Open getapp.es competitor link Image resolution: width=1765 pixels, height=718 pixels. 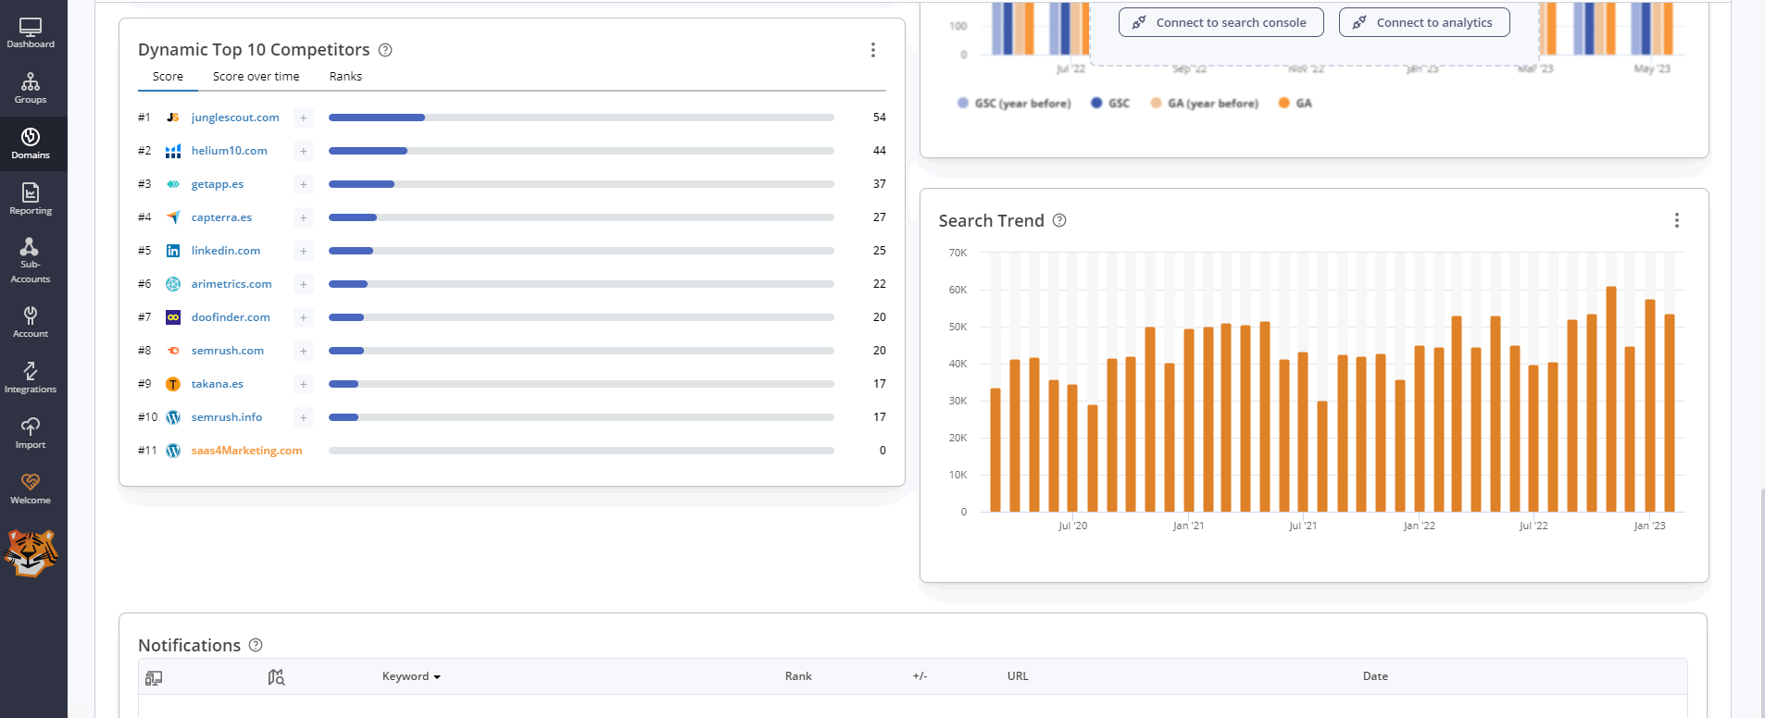[218, 184]
